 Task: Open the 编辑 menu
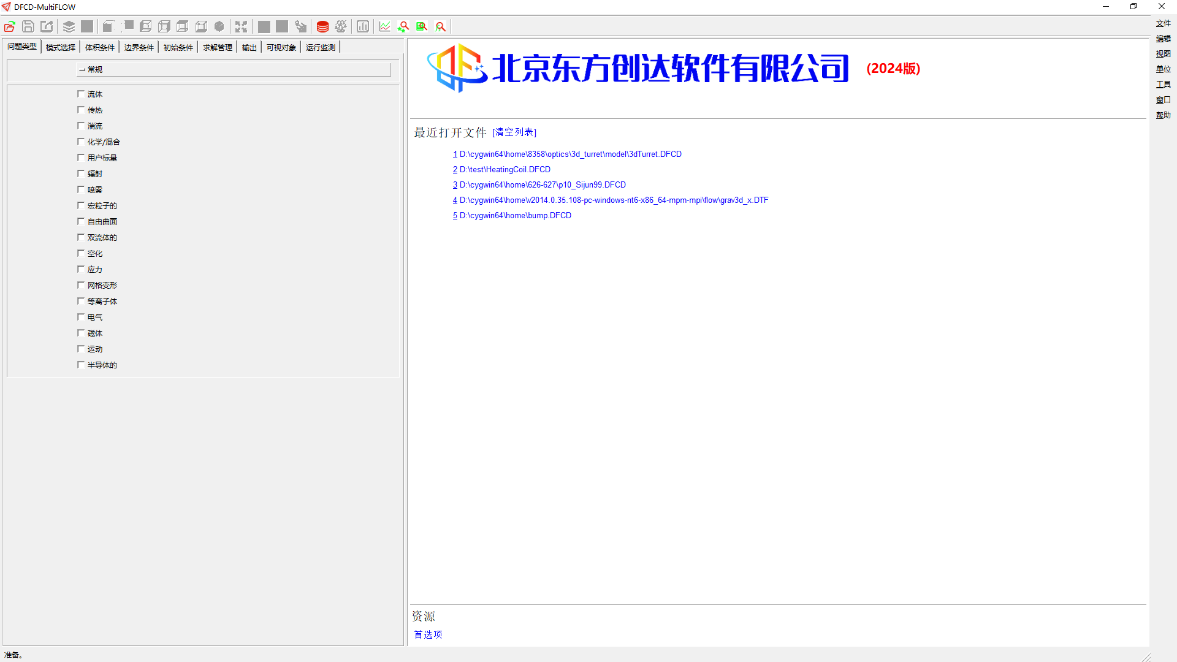tap(1163, 39)
